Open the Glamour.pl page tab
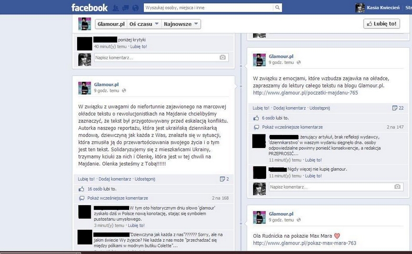This screenshot has height=254, width=412. coord(111,24)
